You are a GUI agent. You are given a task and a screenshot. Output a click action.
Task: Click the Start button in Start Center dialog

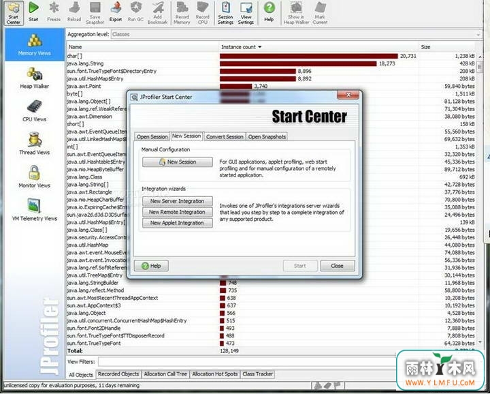pyautogui.click(x=300, y=266)
